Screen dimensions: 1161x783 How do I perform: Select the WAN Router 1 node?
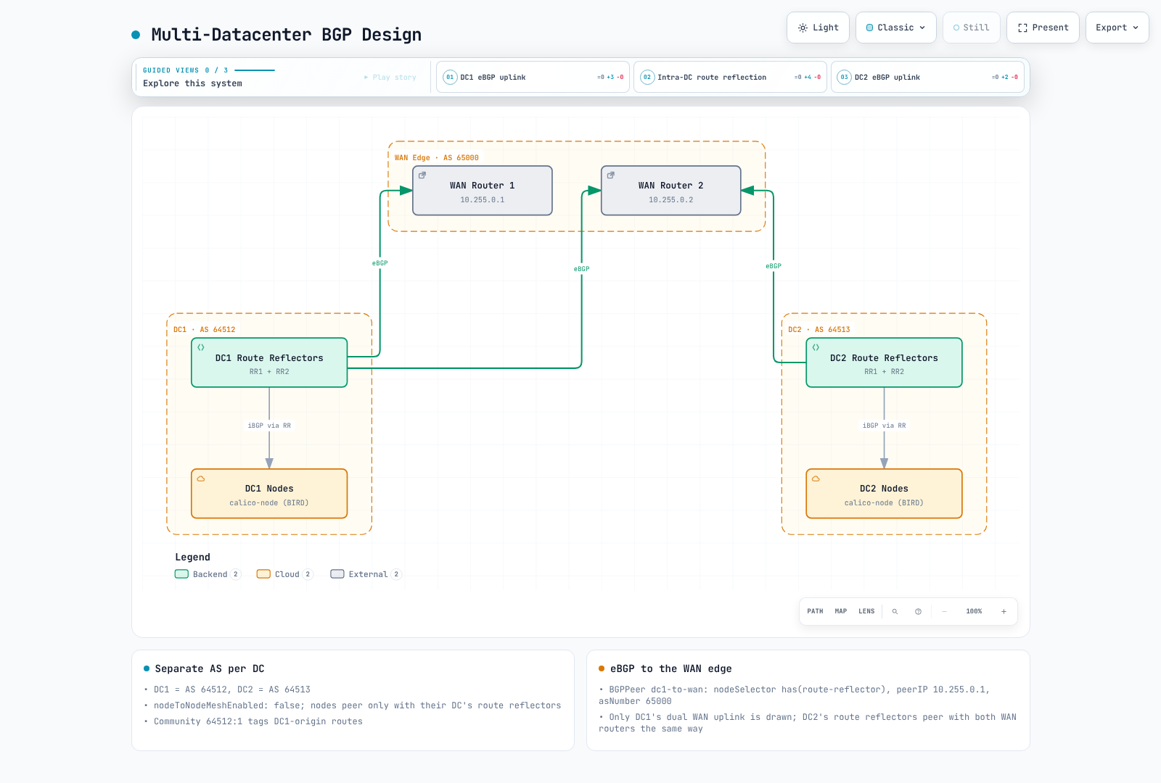click(483, 191)
